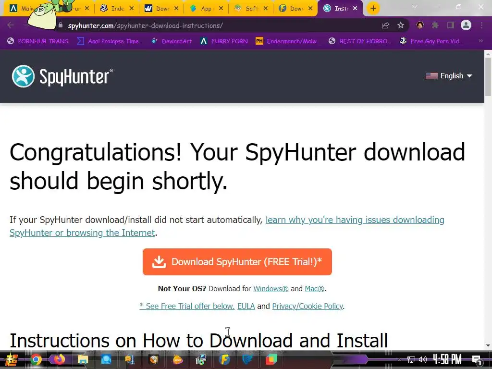
Task: Open the '* See Free Trial offer below.' link
Action: click(x=187, y=306)
